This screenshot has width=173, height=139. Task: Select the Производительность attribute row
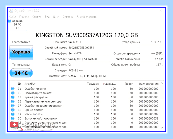[x=85, y=93]
